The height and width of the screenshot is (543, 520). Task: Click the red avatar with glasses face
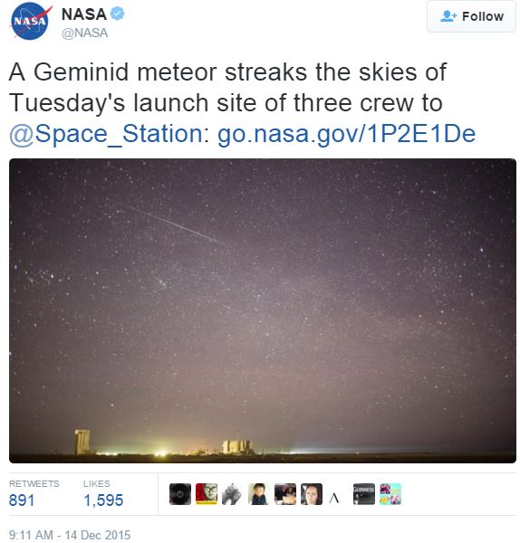coord(207,494)
